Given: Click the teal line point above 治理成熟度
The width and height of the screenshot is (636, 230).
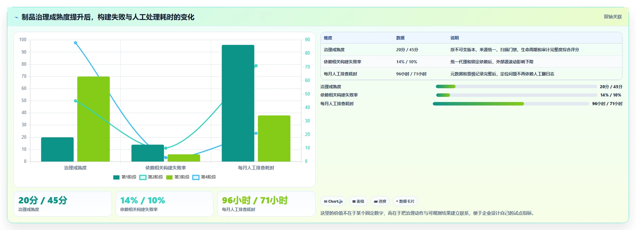Looking at the screenshot, I should point(75,101).
